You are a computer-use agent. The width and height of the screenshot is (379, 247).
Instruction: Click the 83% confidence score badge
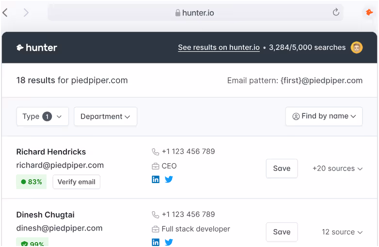tap(31, 182)
